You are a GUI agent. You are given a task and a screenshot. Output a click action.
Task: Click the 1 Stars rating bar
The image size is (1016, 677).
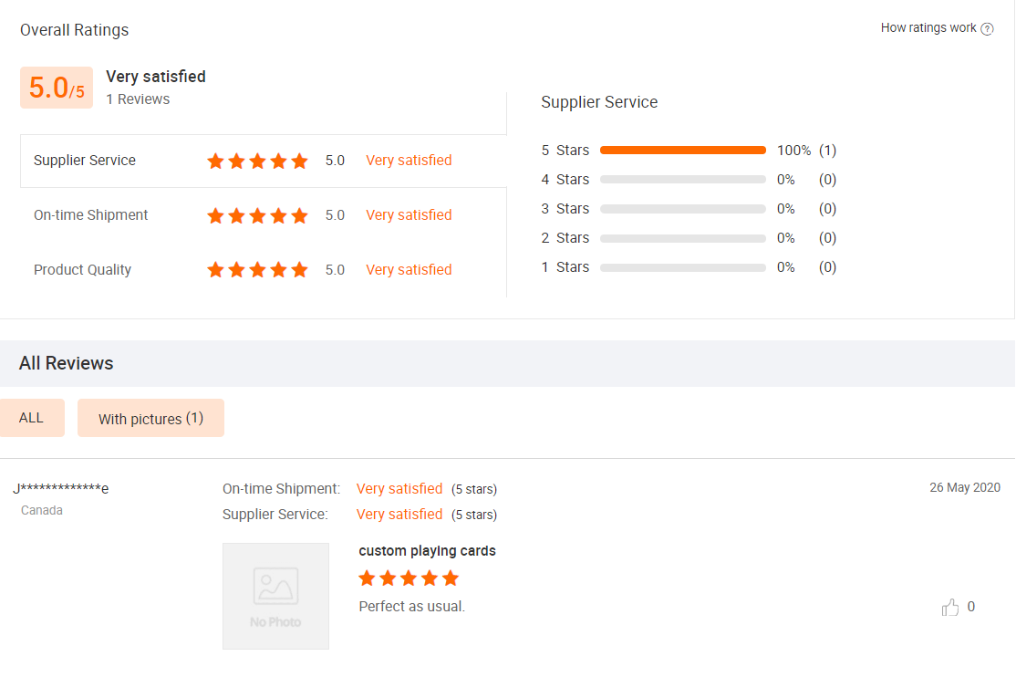coord(682,267)
